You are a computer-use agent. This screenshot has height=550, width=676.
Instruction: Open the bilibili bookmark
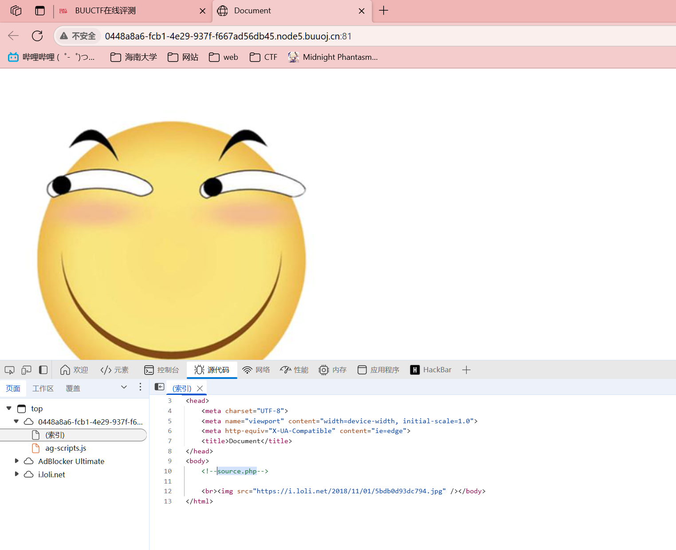point(51,57)
